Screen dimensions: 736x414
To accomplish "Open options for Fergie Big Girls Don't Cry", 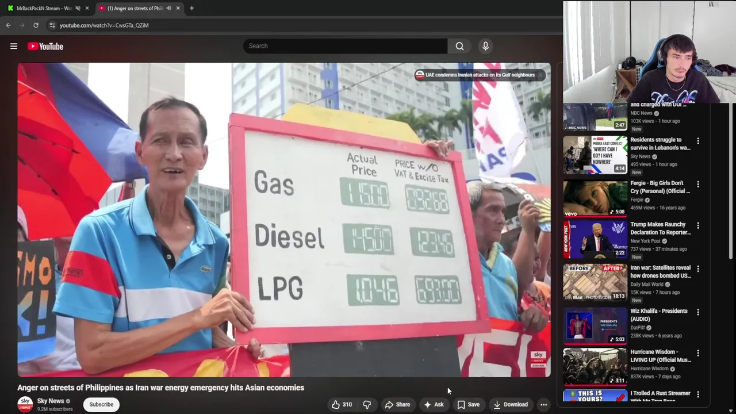I will 698,185.
